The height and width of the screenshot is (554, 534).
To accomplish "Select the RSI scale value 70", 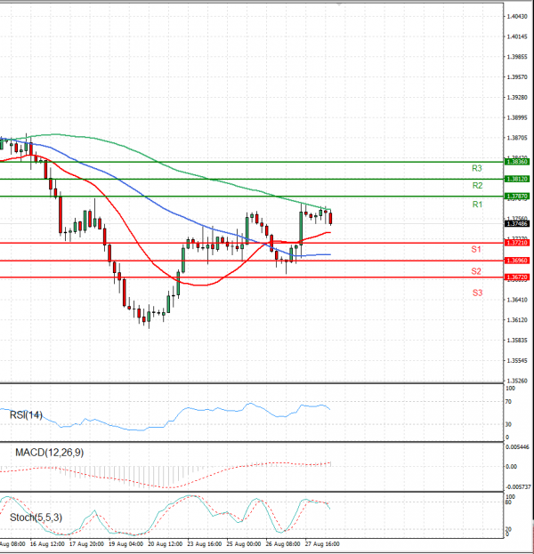I will tap(508, 402).
